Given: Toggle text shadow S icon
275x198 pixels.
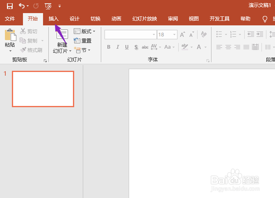Looking at the screenshot, I should [x=136, y=47].
